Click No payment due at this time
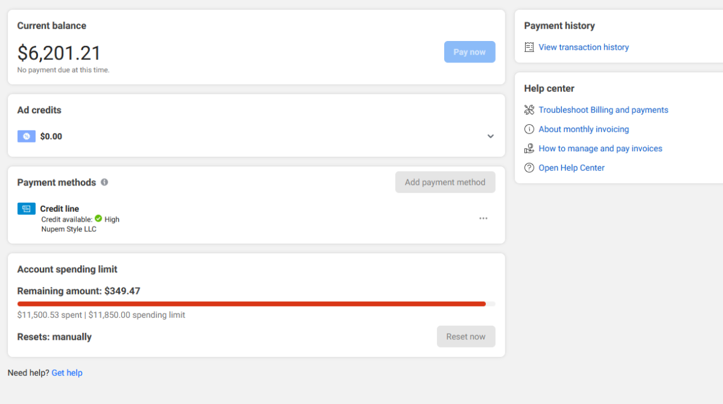The image size is (723, 404). [63, 70]
